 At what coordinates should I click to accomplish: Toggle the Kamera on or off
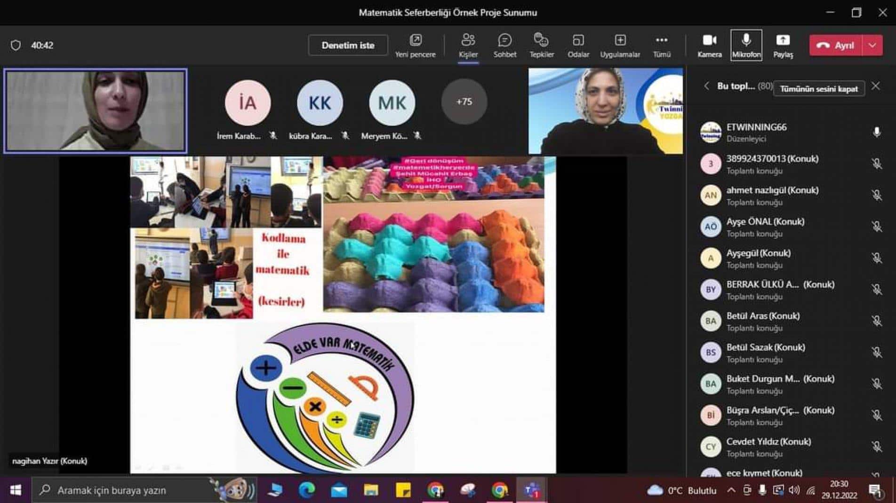click(x=709, y=46)
